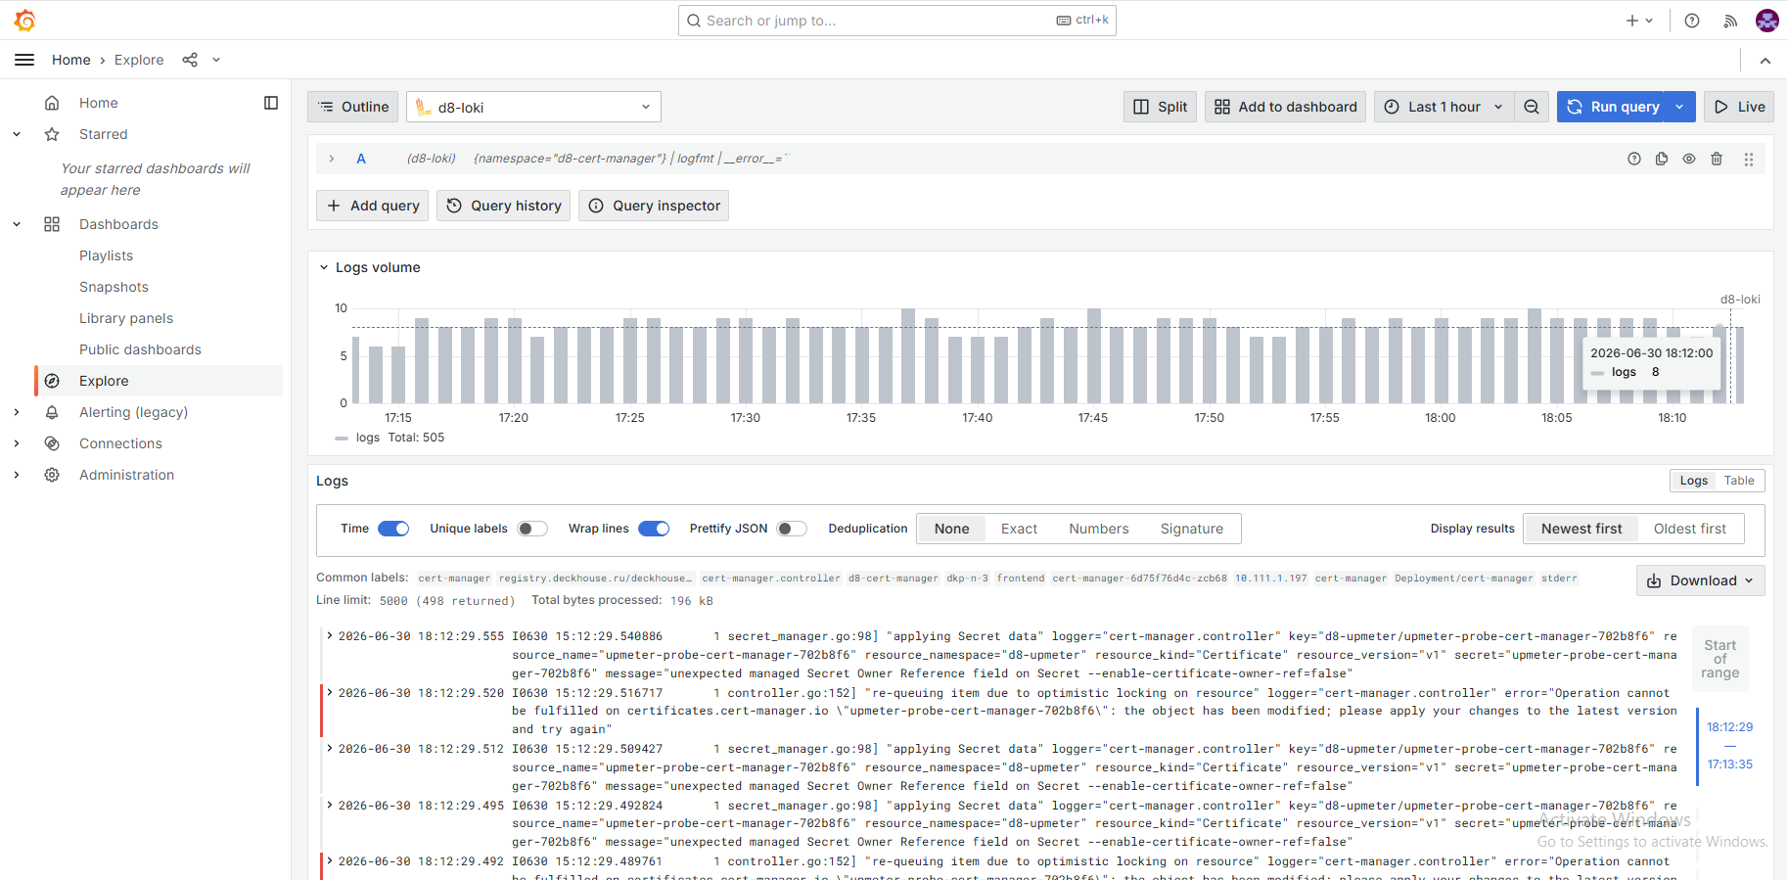This screenshot has width=1788, height=880.
Task: Collapse the Logs volume panel
Action: (324, 267)
